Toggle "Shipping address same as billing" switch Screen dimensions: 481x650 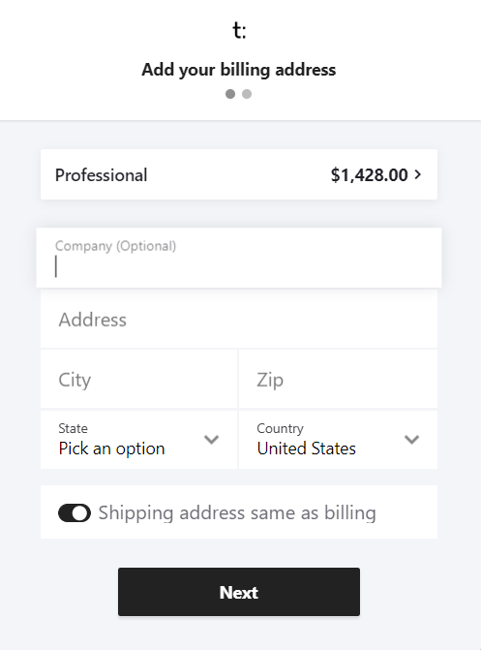pyautogui.click(x=75, y=512)
